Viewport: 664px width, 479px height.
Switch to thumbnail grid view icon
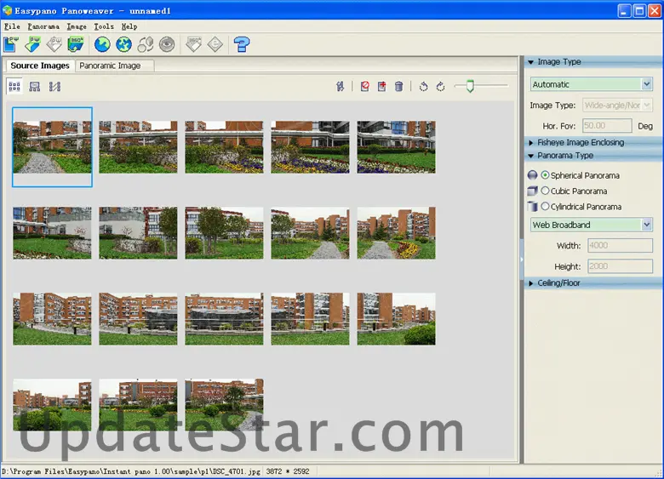tap(14, 87)
